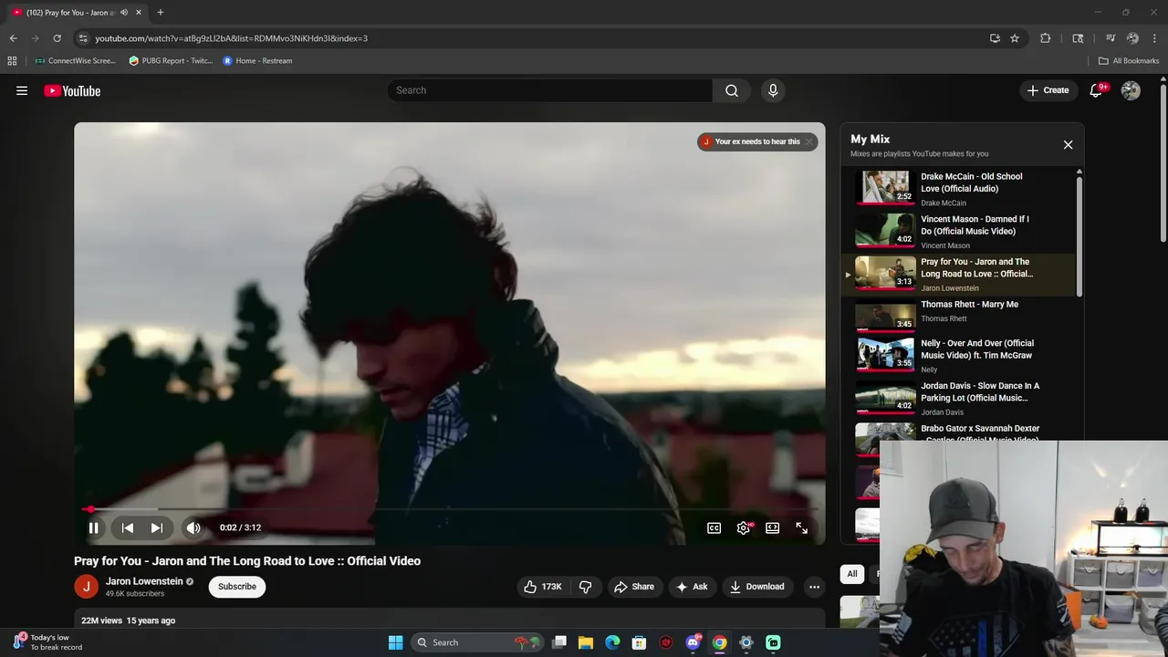
Task: Enter full screen mode
Action: tap(801, 527)
